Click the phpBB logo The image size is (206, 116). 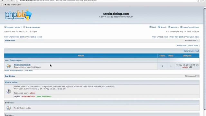(18, 15)
